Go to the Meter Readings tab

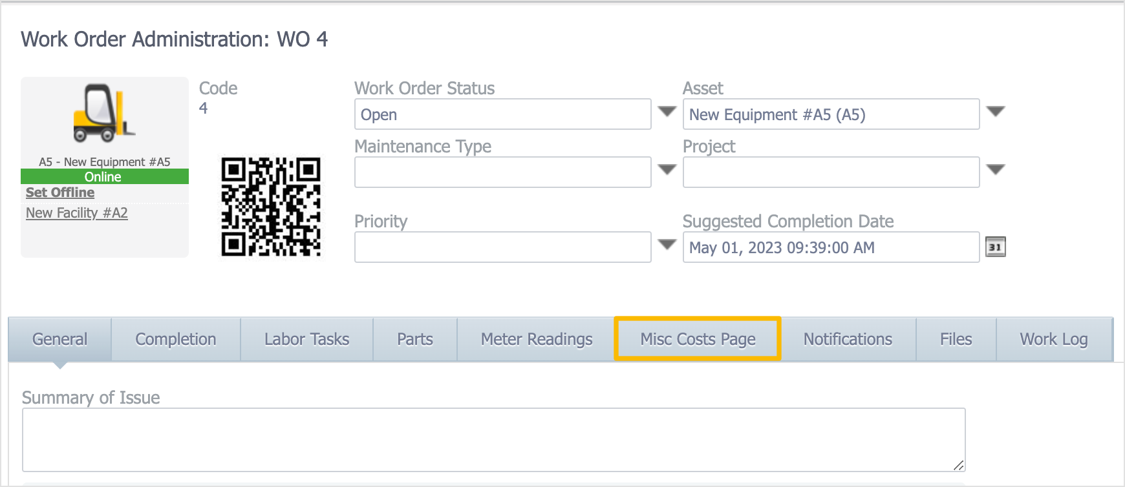(537, 339)
